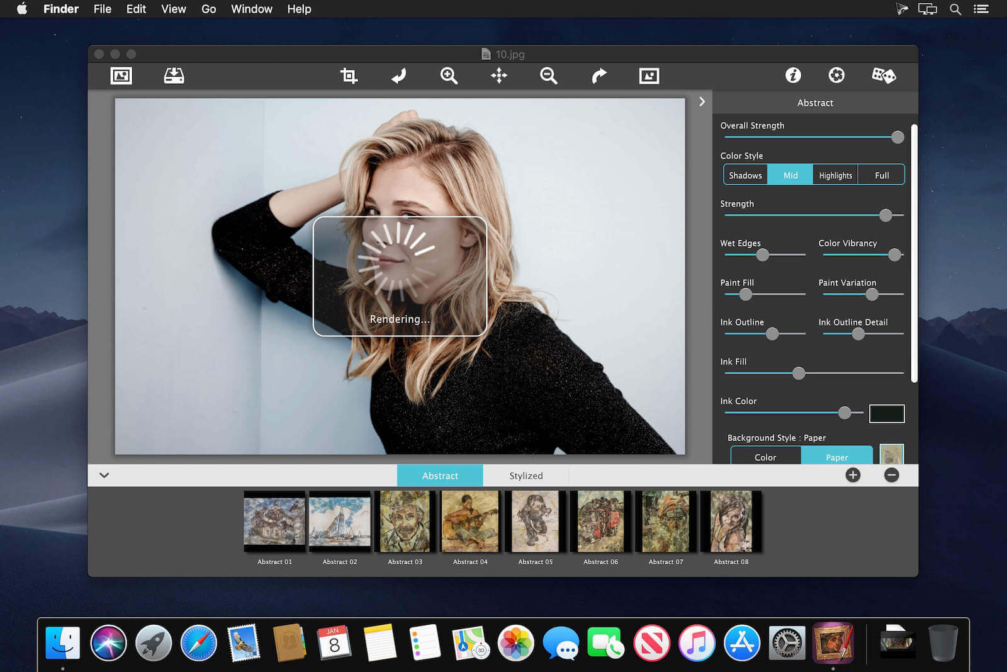The height and width of the screenshot is (672, 1007).
Task: Collapse the presets strip with down chevron
Action: tap(104, 475)
